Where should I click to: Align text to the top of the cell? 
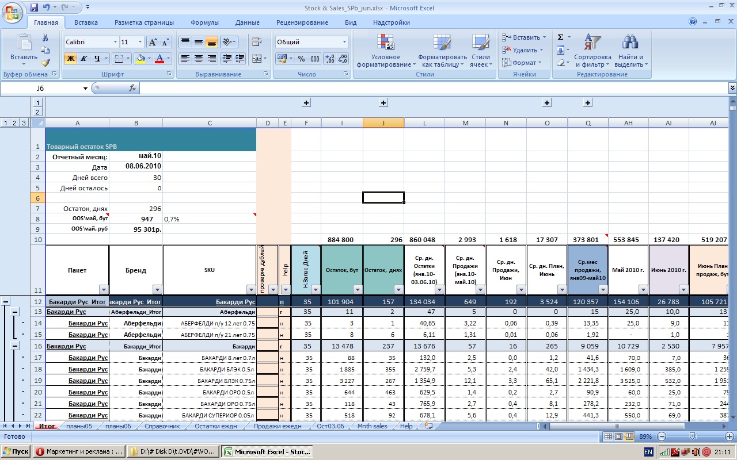tap(185, 42)
